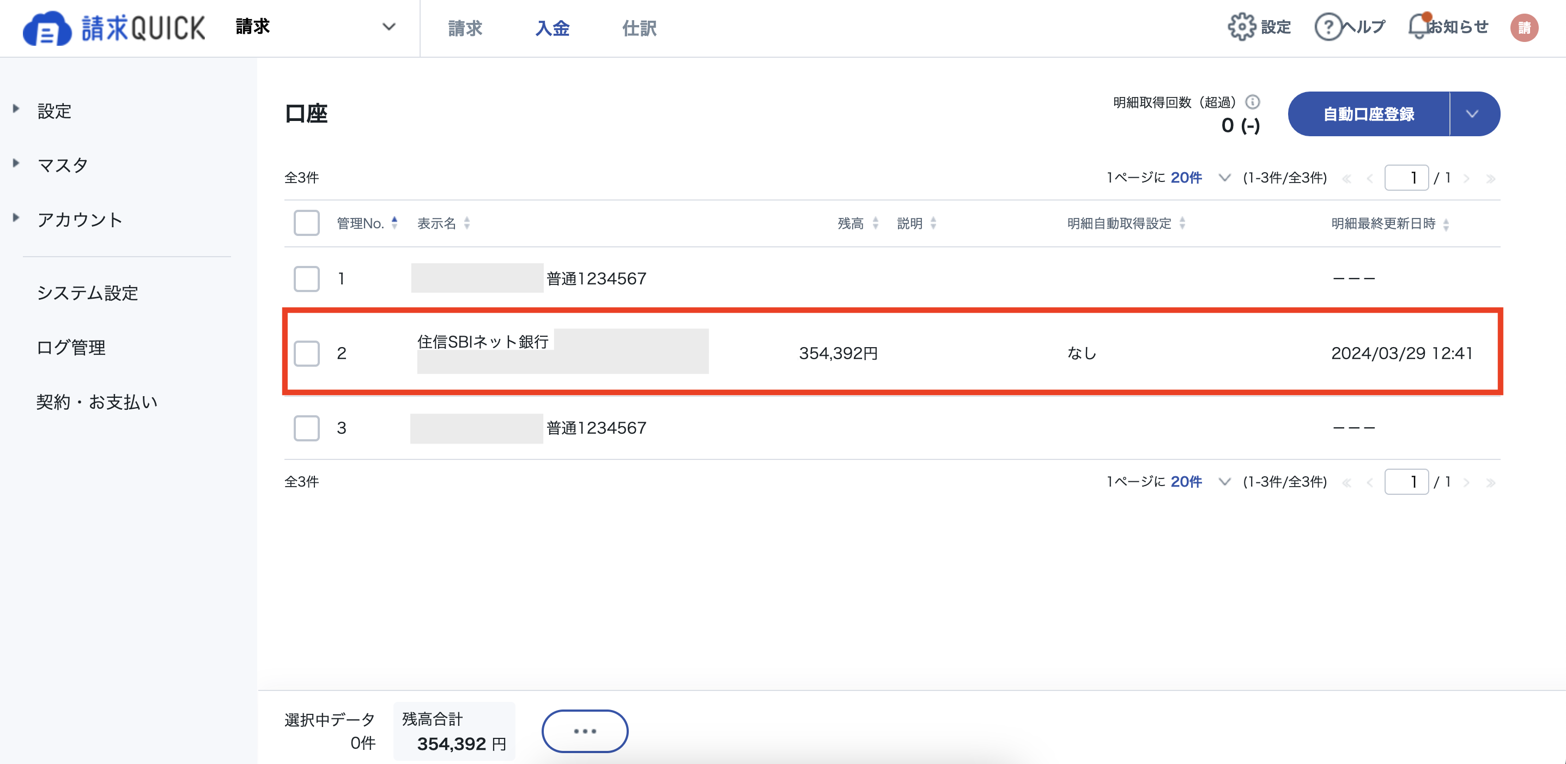Sort by 明細最終更新日時 column arrows

pyautogui.click(x=1446, y=225)
